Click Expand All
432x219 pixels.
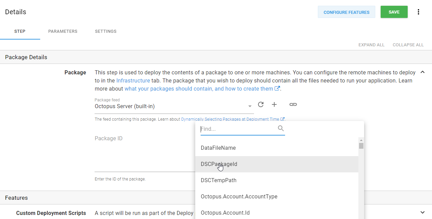tap(371, 45)
